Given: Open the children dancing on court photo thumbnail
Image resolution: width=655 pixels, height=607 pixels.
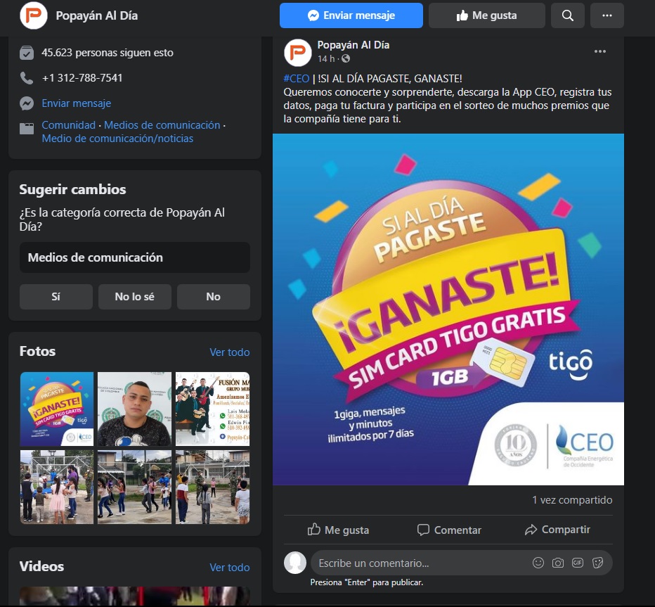Looking at the screenshot, I should coord(134,487).
